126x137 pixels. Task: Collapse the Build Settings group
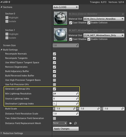click(x=1, y=50)
